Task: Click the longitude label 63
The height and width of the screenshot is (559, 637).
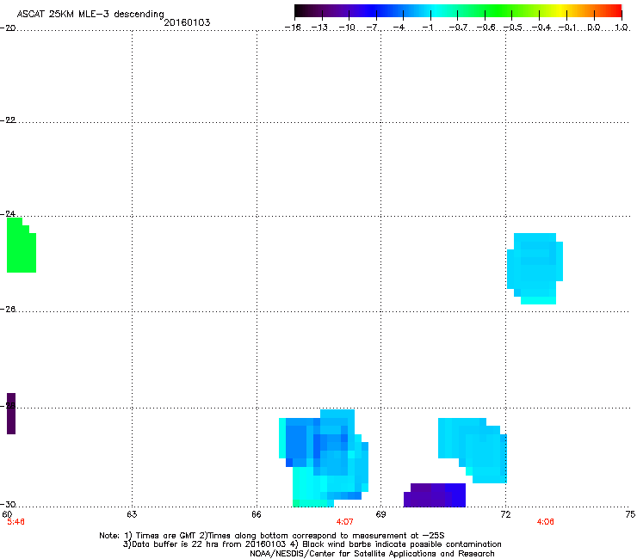Action: tap(132, 514)
